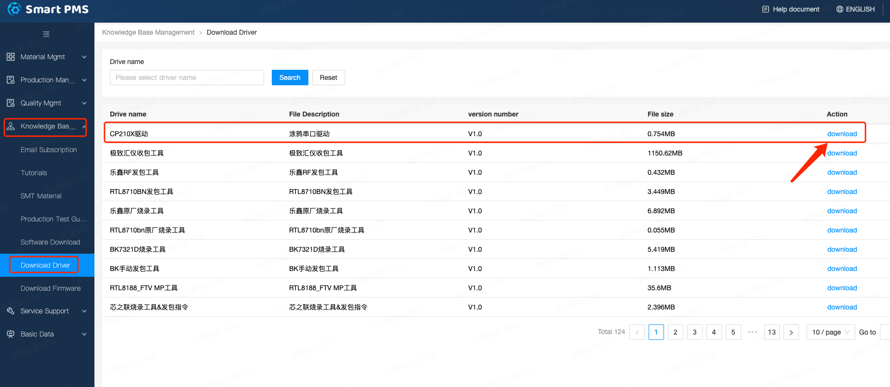Image resolution: width=890 pixels, height=387 pixels.
Task: Collapse the sidebar with the menu fold icon
Action: [46, 34]
